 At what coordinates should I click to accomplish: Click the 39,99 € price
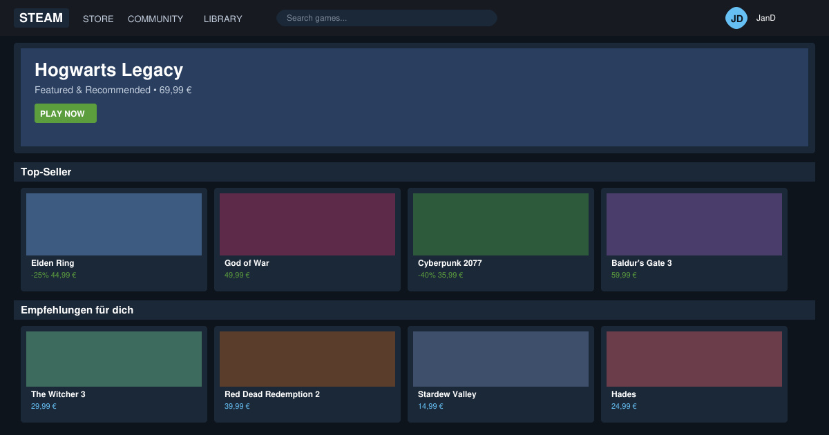pyautogui.click(x=237, y=406)
